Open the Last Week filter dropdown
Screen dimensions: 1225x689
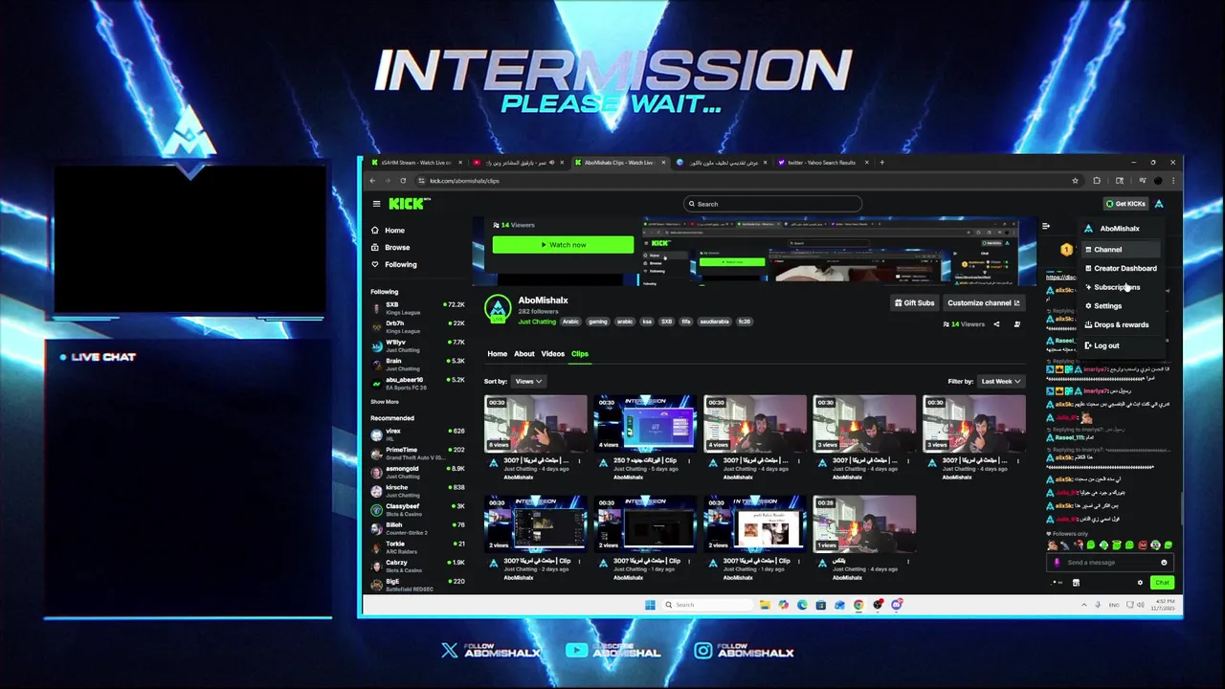[x=1000, y=382]
